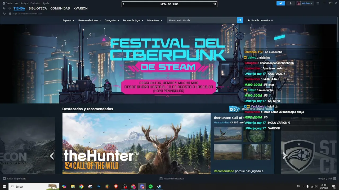
Task: Click in the Buscar en la tienda field
Action: [x=202, y=20]
